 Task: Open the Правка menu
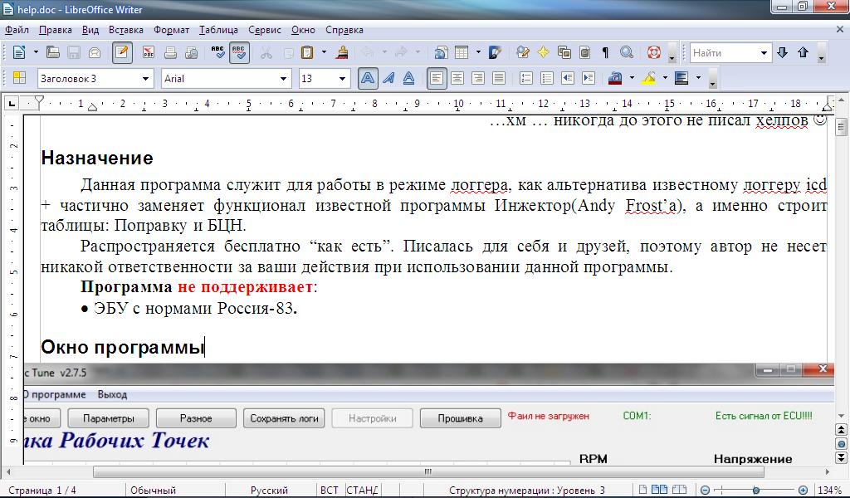point(56,30)
